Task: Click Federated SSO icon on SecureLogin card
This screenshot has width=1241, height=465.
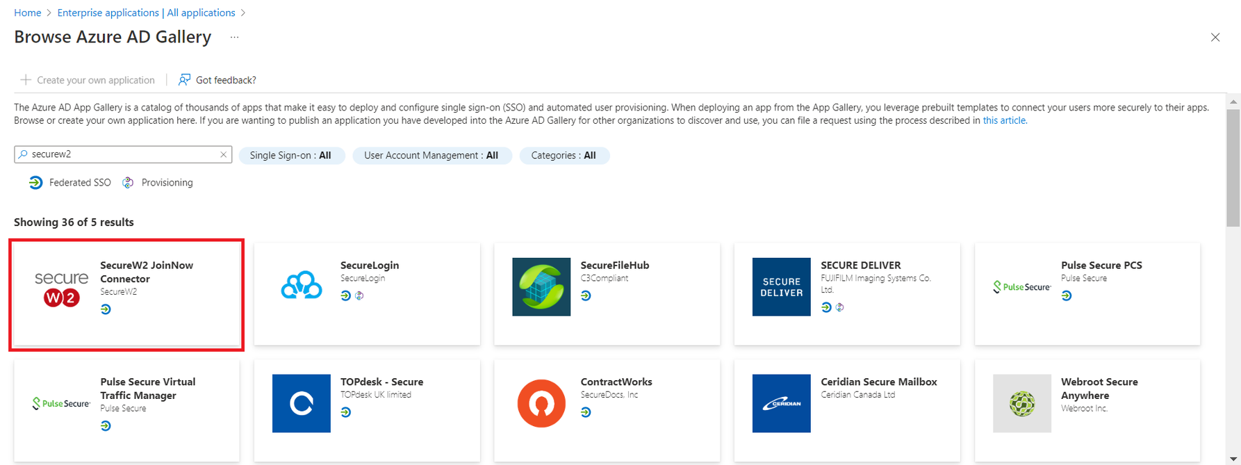Action: tap(346, 295)
